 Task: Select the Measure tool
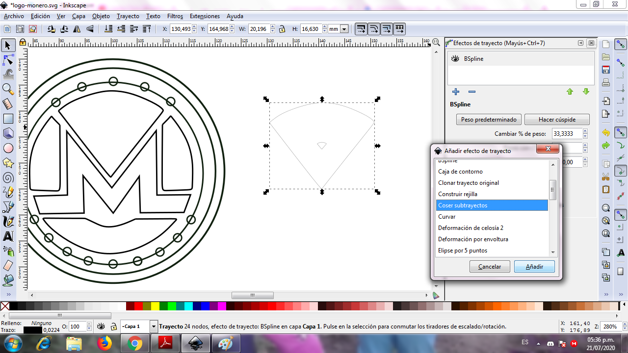tap(8, 104)
